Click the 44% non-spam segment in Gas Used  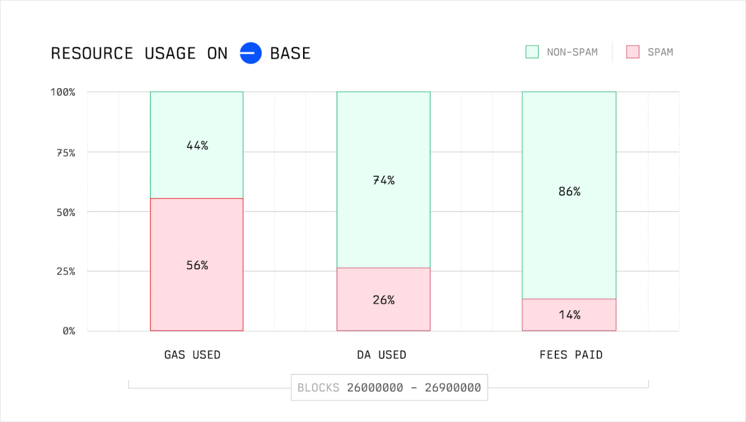pyautogui.click(x=197, y=145)
